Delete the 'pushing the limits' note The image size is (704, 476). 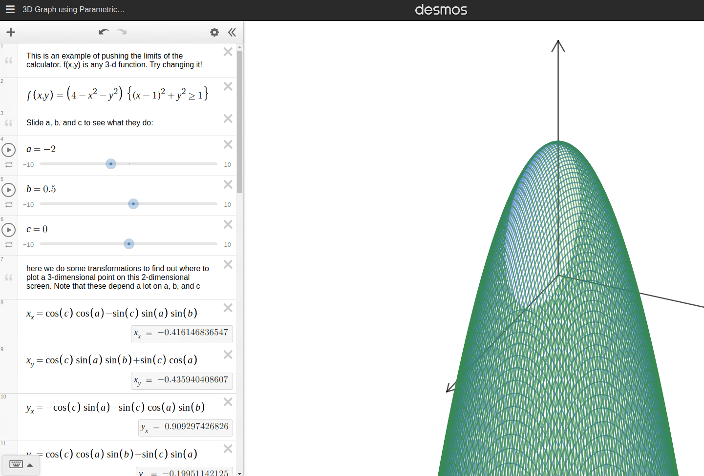[x=228, y=52]
